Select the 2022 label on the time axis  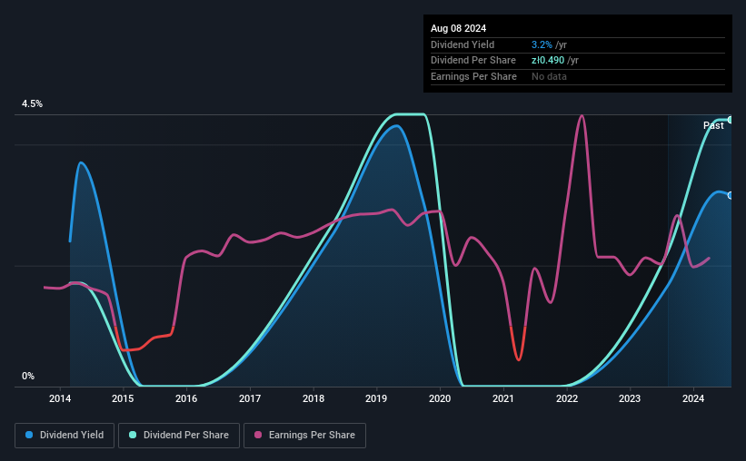pos(567,398)
